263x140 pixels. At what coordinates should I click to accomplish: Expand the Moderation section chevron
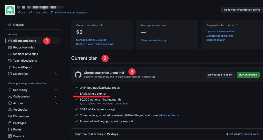(x=56, y=74)
